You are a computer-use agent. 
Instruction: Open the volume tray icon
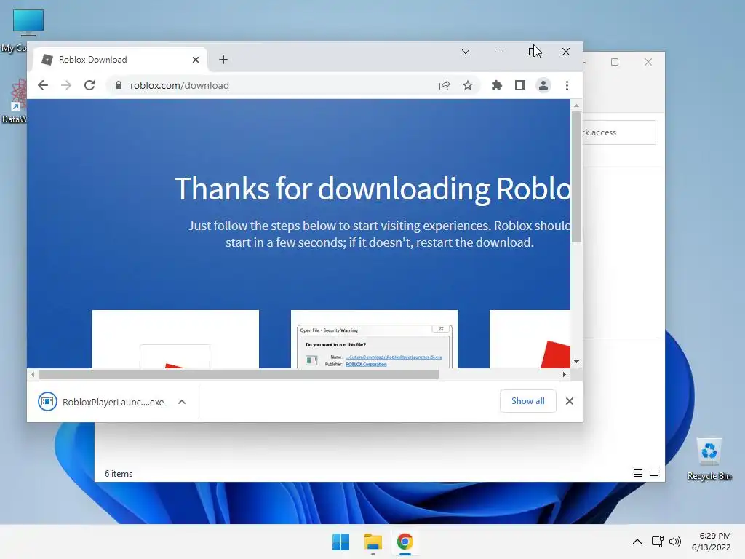(x=675, y=542)
